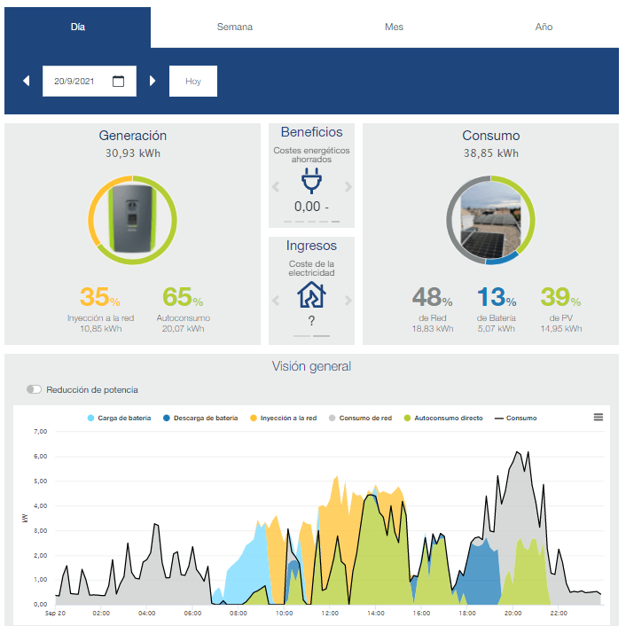
Task: Switch to the Semana tab
Action: click(235, 27)
